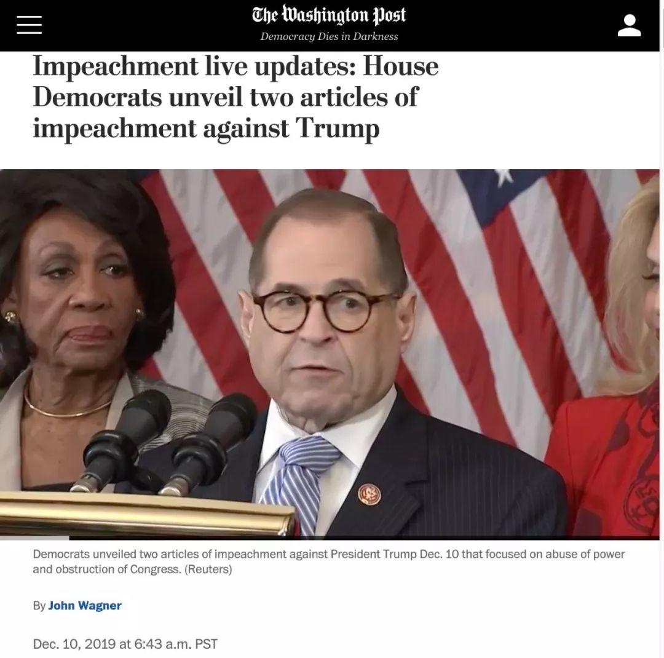Click the round lapel pin in the video

coord(370,494)
